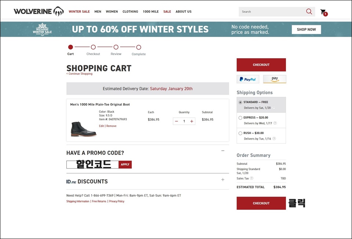Open the Clothing menu
Screen dimensions: 352x239
pyautogui.click(x=130, y=11)
